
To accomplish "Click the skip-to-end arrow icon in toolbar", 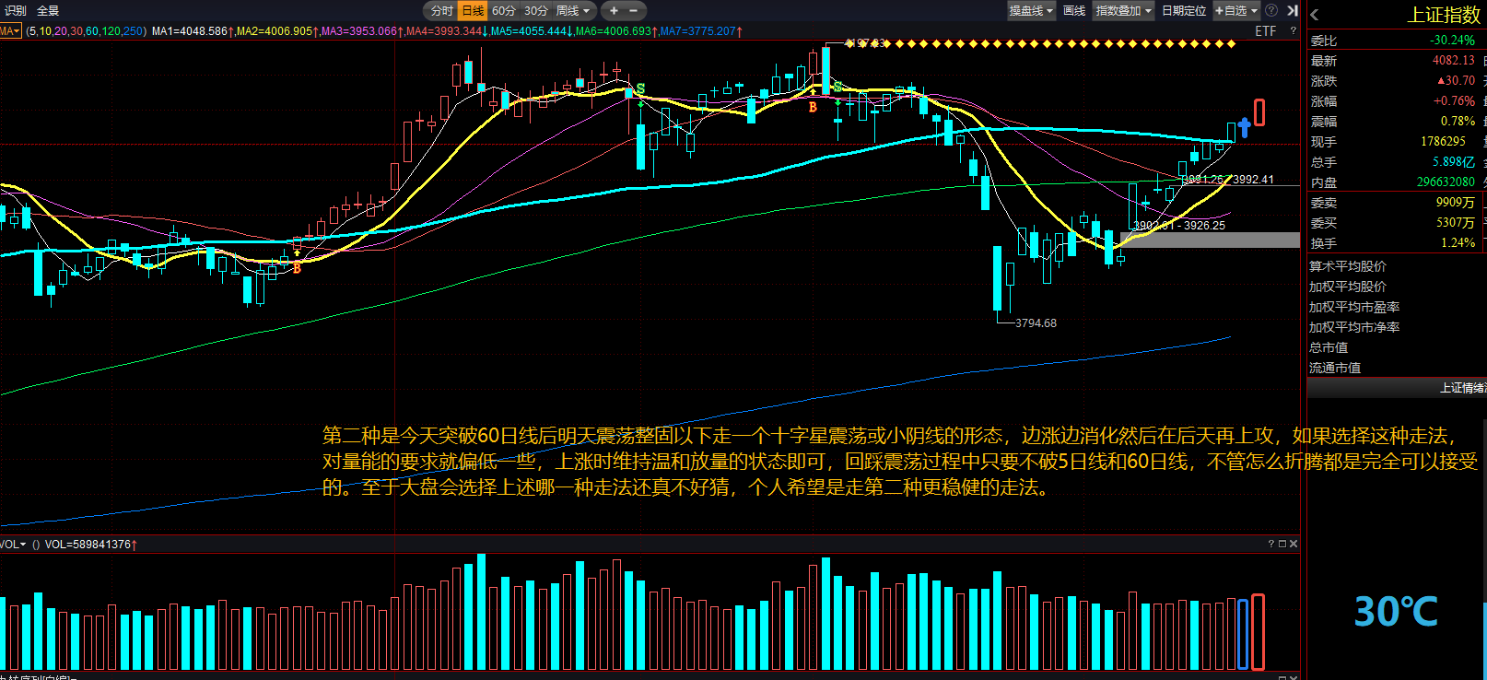I will click(x=1292, y=11).
